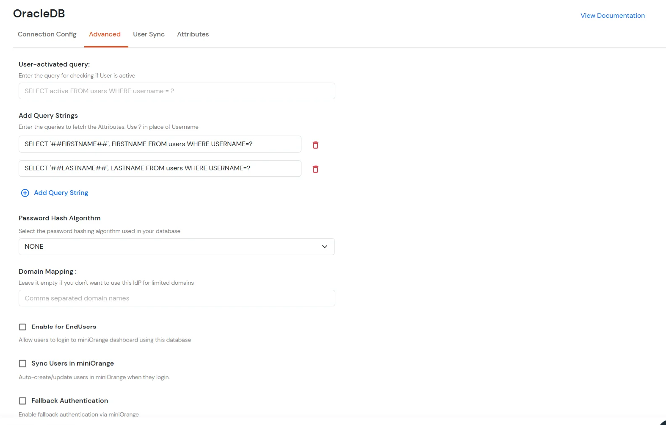Focus the User-activated query input field
Viewport: 666px width, 425px height.
point(177,91)
